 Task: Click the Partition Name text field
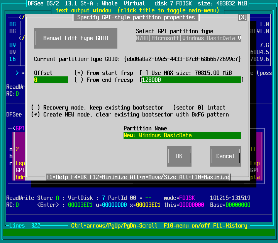click(182, 135)
